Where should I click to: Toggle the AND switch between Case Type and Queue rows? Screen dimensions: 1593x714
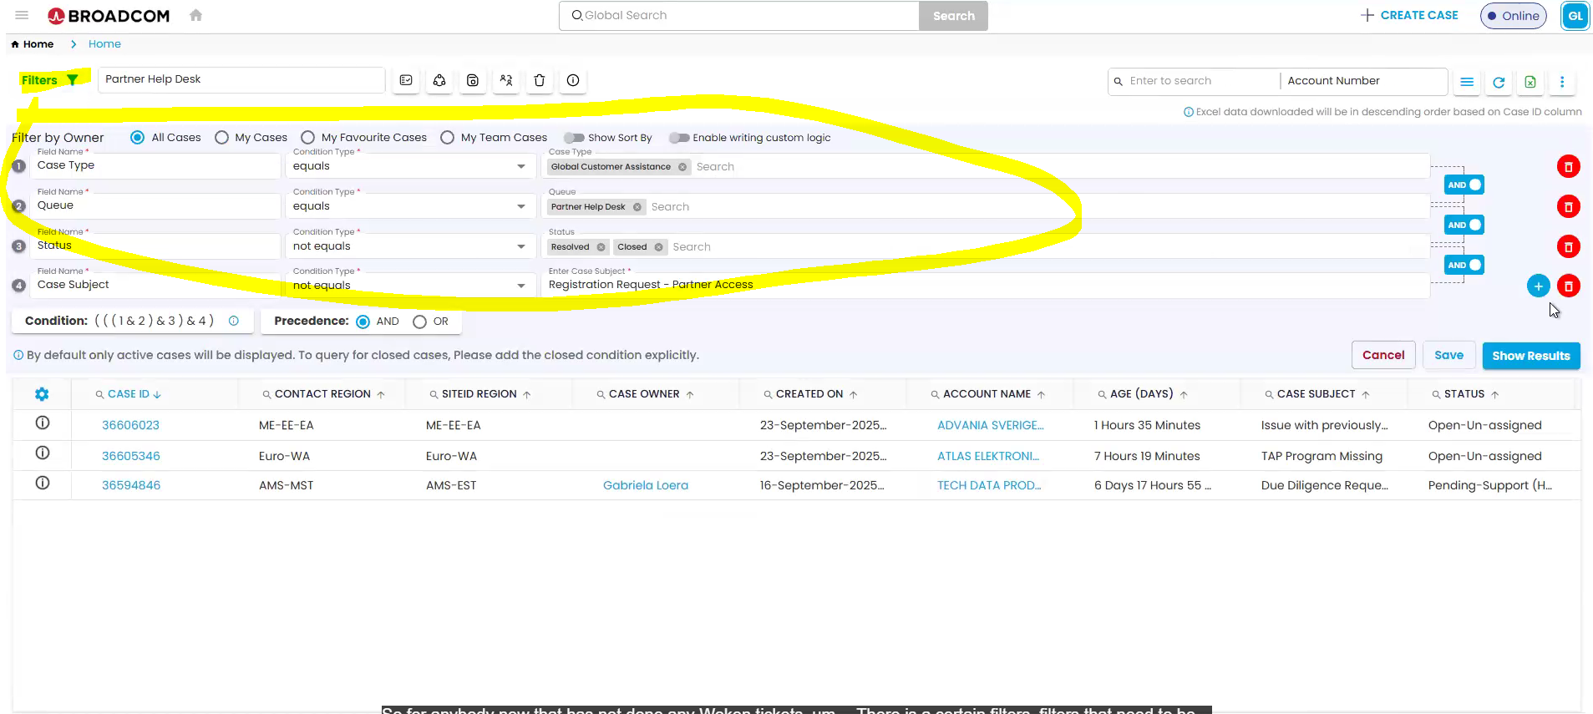click(x=1464, y=185)
